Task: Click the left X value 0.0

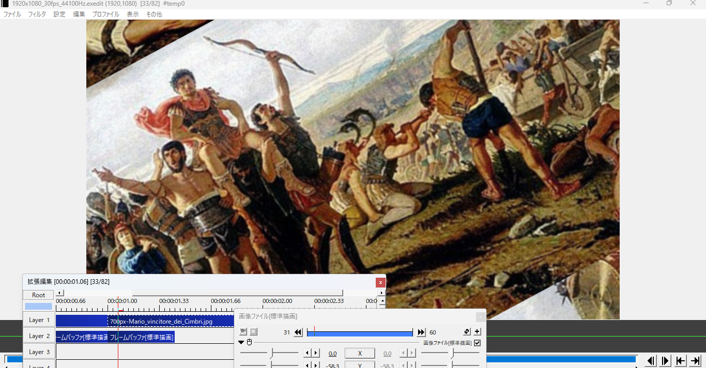Action: pos(332,354)
